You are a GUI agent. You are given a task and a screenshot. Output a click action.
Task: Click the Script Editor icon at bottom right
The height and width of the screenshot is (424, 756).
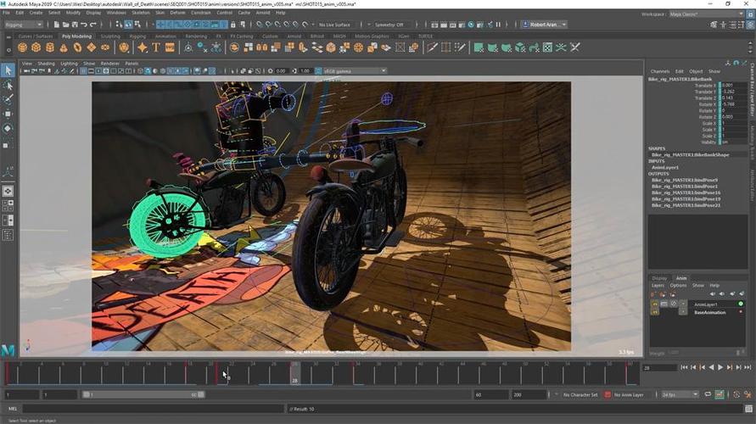(748, 409)
